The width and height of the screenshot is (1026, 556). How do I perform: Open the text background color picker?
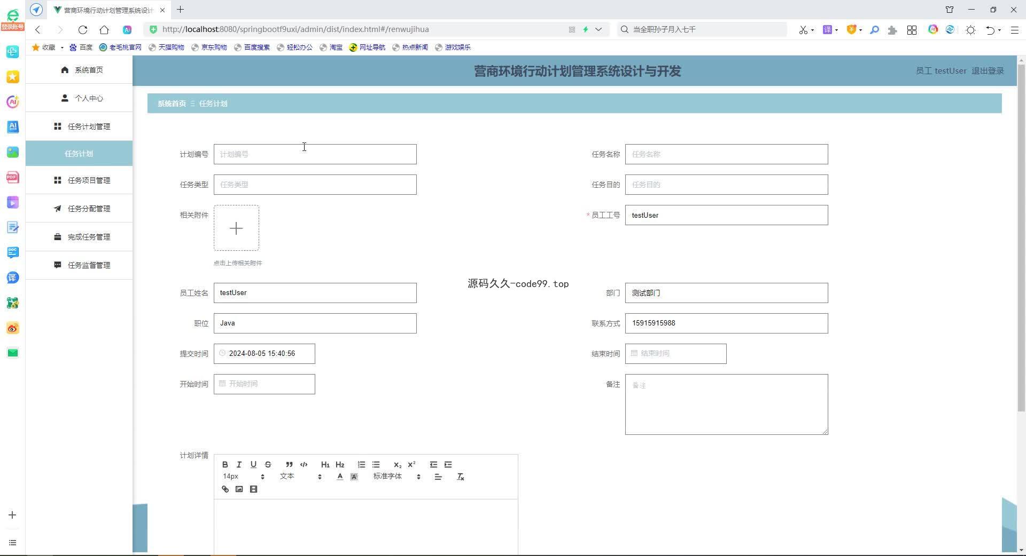pos(354,477)
